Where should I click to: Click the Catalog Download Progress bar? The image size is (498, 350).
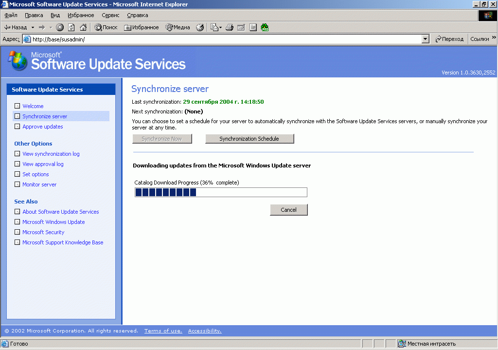pos(221,192)
